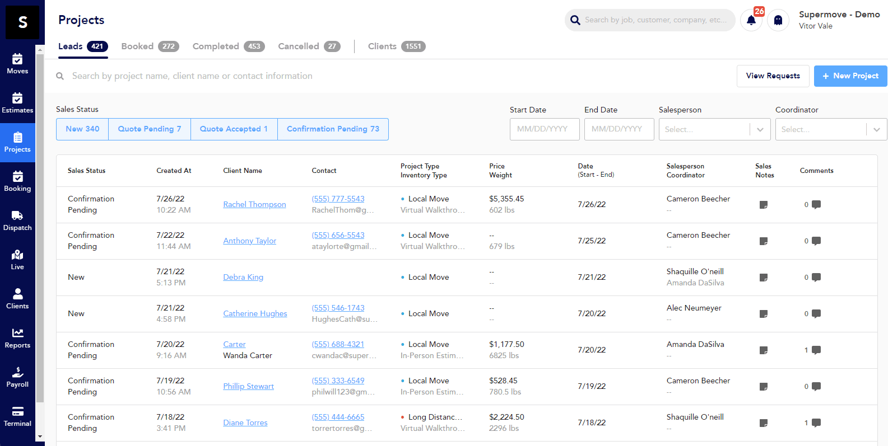Open the Moves section in sidebar
This screenshot has width=888, height=446.
tap(17, 64)
